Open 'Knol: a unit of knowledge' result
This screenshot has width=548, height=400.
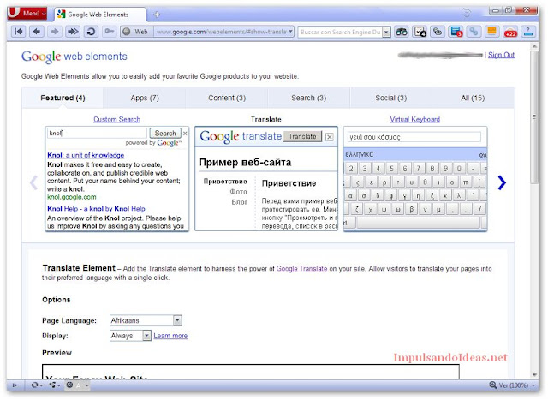pyautogui.click(x=86, y=155)
